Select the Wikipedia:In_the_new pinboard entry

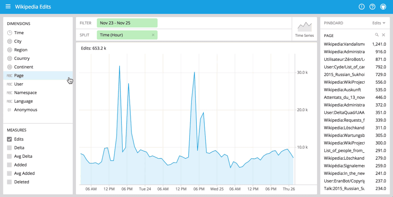[x=355, y=173]
